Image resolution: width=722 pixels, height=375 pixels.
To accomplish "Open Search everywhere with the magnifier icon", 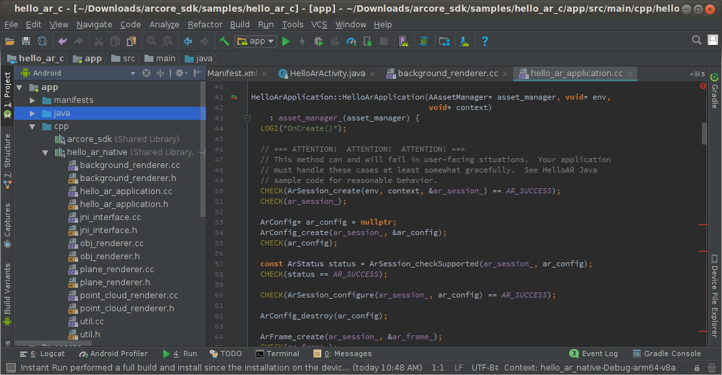I will click(695, 40).
